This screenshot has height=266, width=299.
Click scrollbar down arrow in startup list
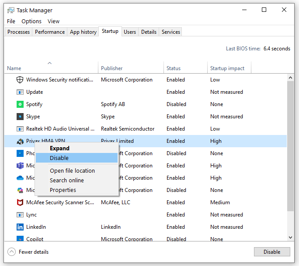click(x=290, y=238)
